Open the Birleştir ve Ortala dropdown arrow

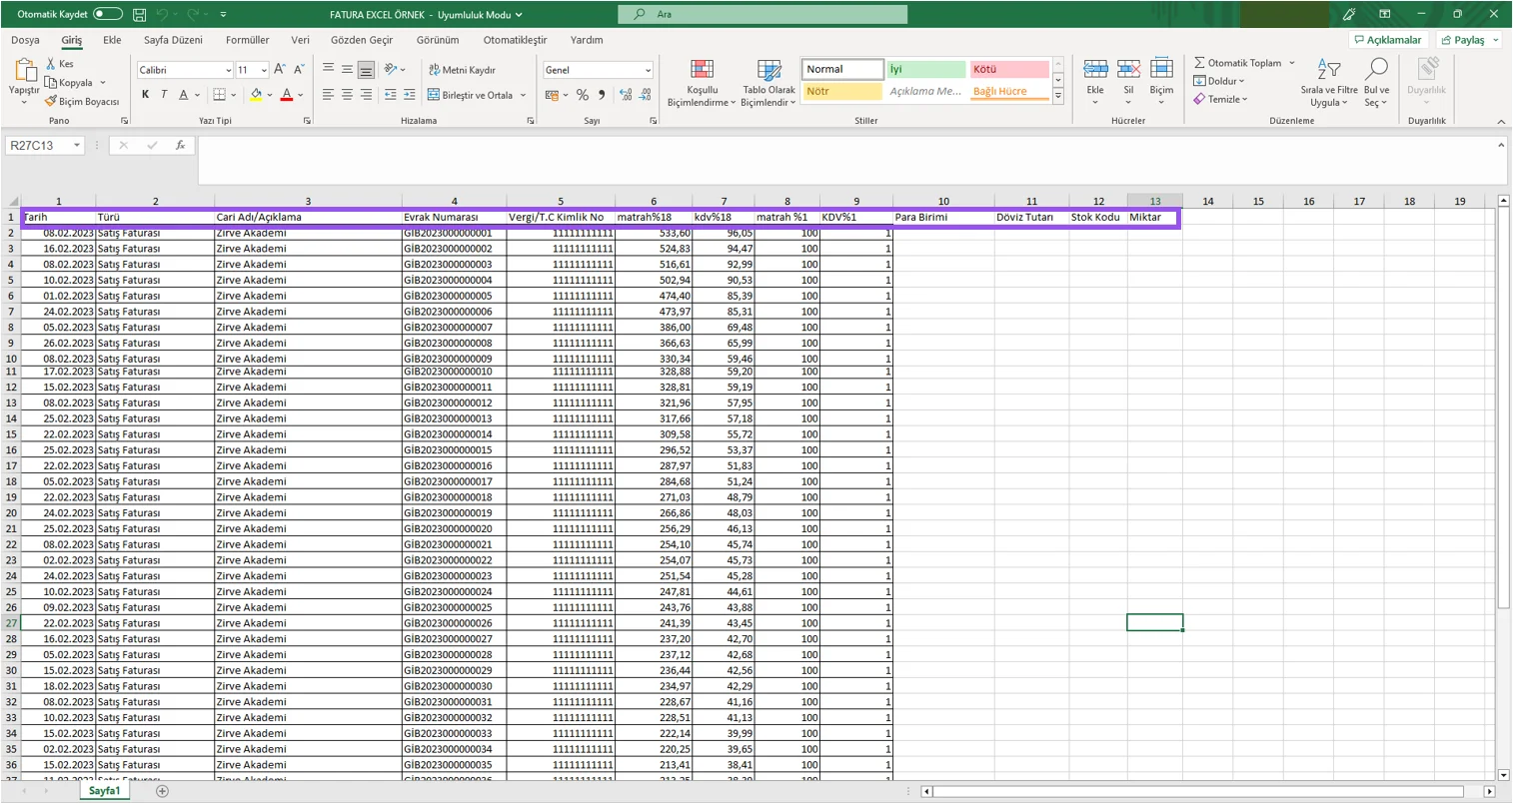(x=523, y=95)
